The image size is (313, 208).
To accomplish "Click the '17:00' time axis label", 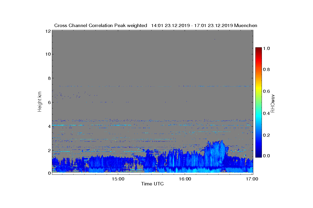I will click(252, 179).
